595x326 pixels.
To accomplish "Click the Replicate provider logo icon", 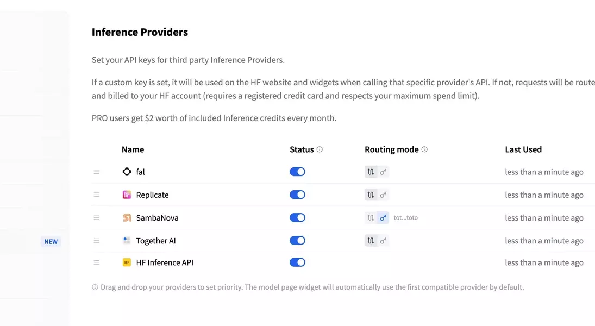I will click(x=127, y=195).
